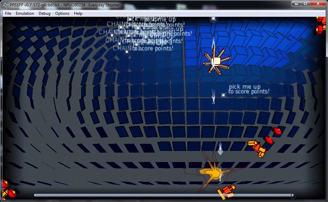The width and height of the screenshot is (328, 202).
Task: Open the Help menu
Action: tap(78, 13)
